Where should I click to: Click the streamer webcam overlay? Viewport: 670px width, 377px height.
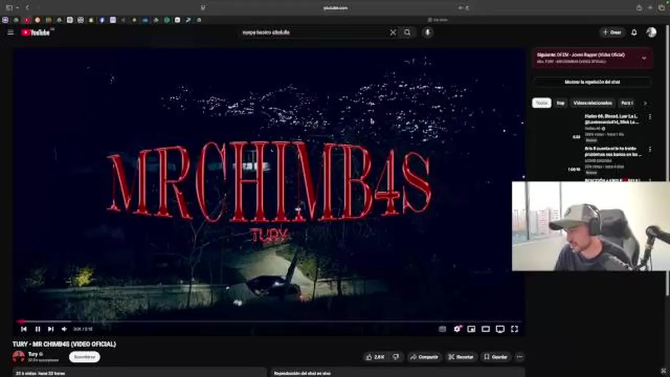point(591,226)
